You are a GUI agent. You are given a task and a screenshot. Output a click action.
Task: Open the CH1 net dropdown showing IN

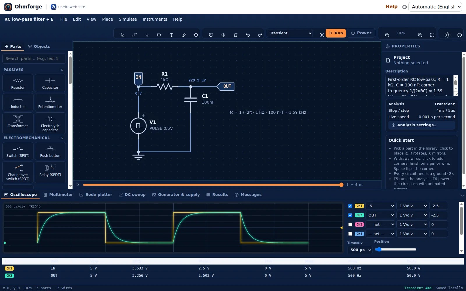tap(380, 206)
